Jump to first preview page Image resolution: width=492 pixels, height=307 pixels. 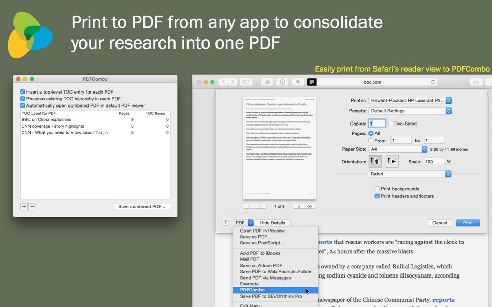[249, 206]
